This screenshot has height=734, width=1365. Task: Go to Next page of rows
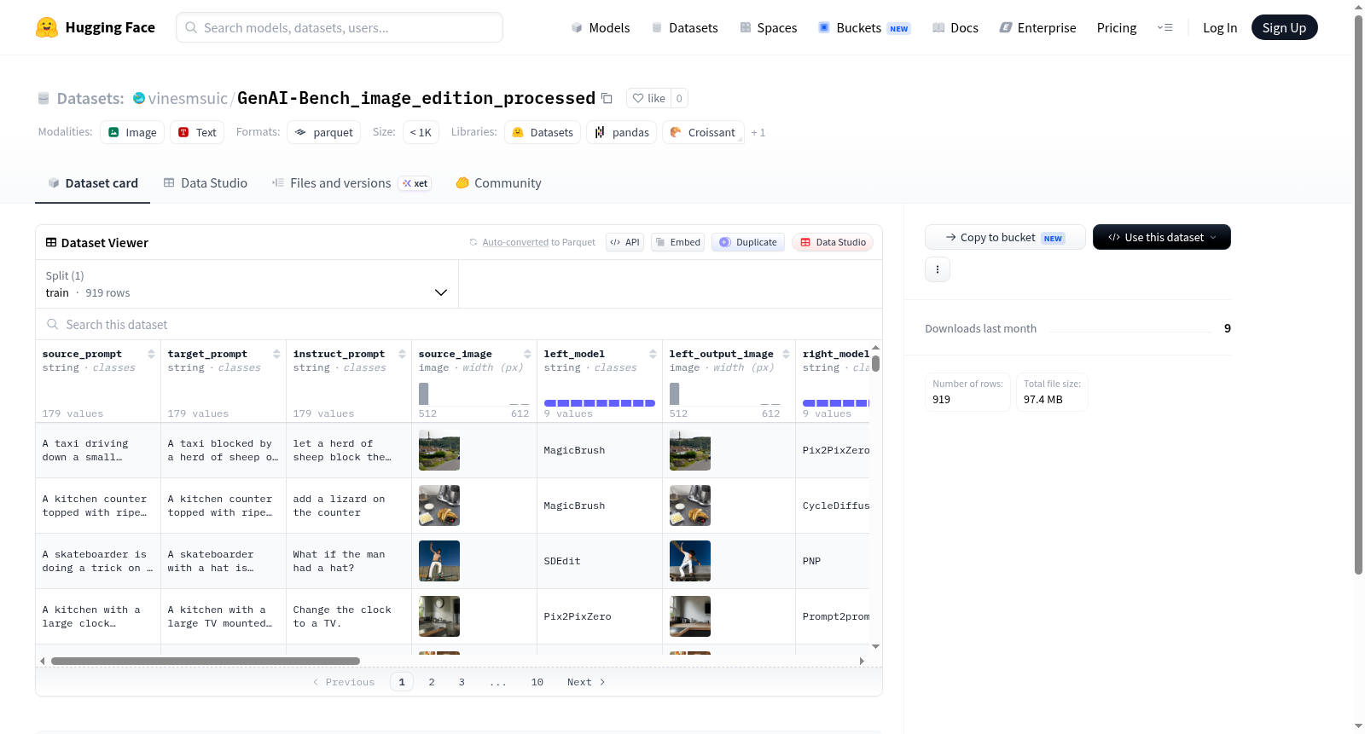[x=586, y=682]
